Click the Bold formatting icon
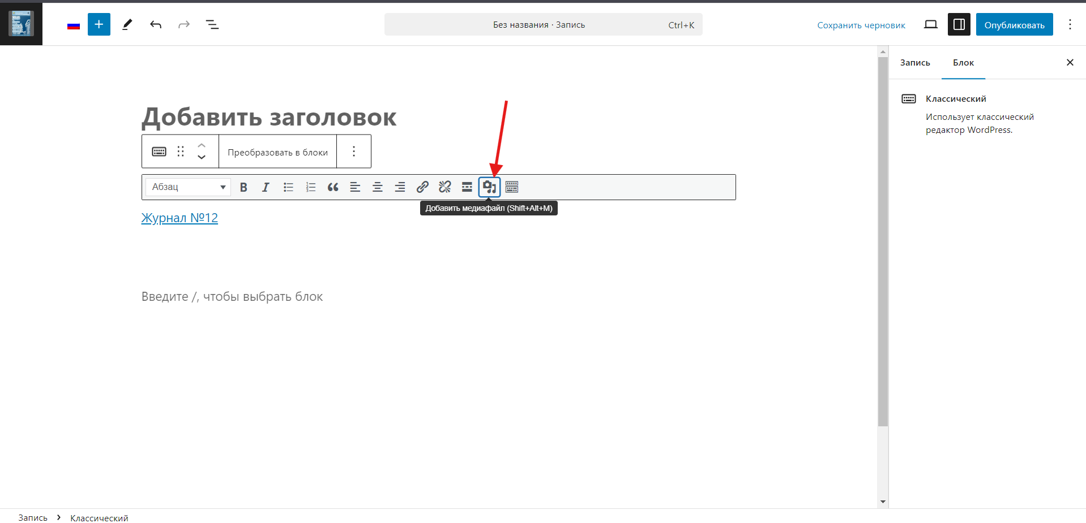The height and width of the screenshot is (523, 1086). (243, 187)
